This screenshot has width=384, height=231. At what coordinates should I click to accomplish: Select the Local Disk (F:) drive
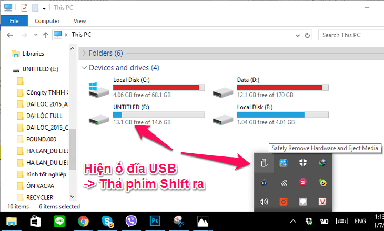click(x=270, y=114)
